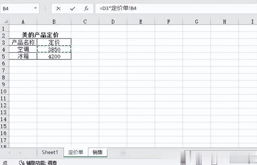Click title cell 美的产品定价
The height and width of the screenshot is (165, 257).
(x=40, y=35)
